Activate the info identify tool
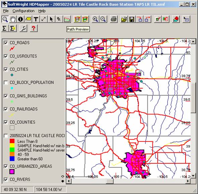 (x=20, y=19)
